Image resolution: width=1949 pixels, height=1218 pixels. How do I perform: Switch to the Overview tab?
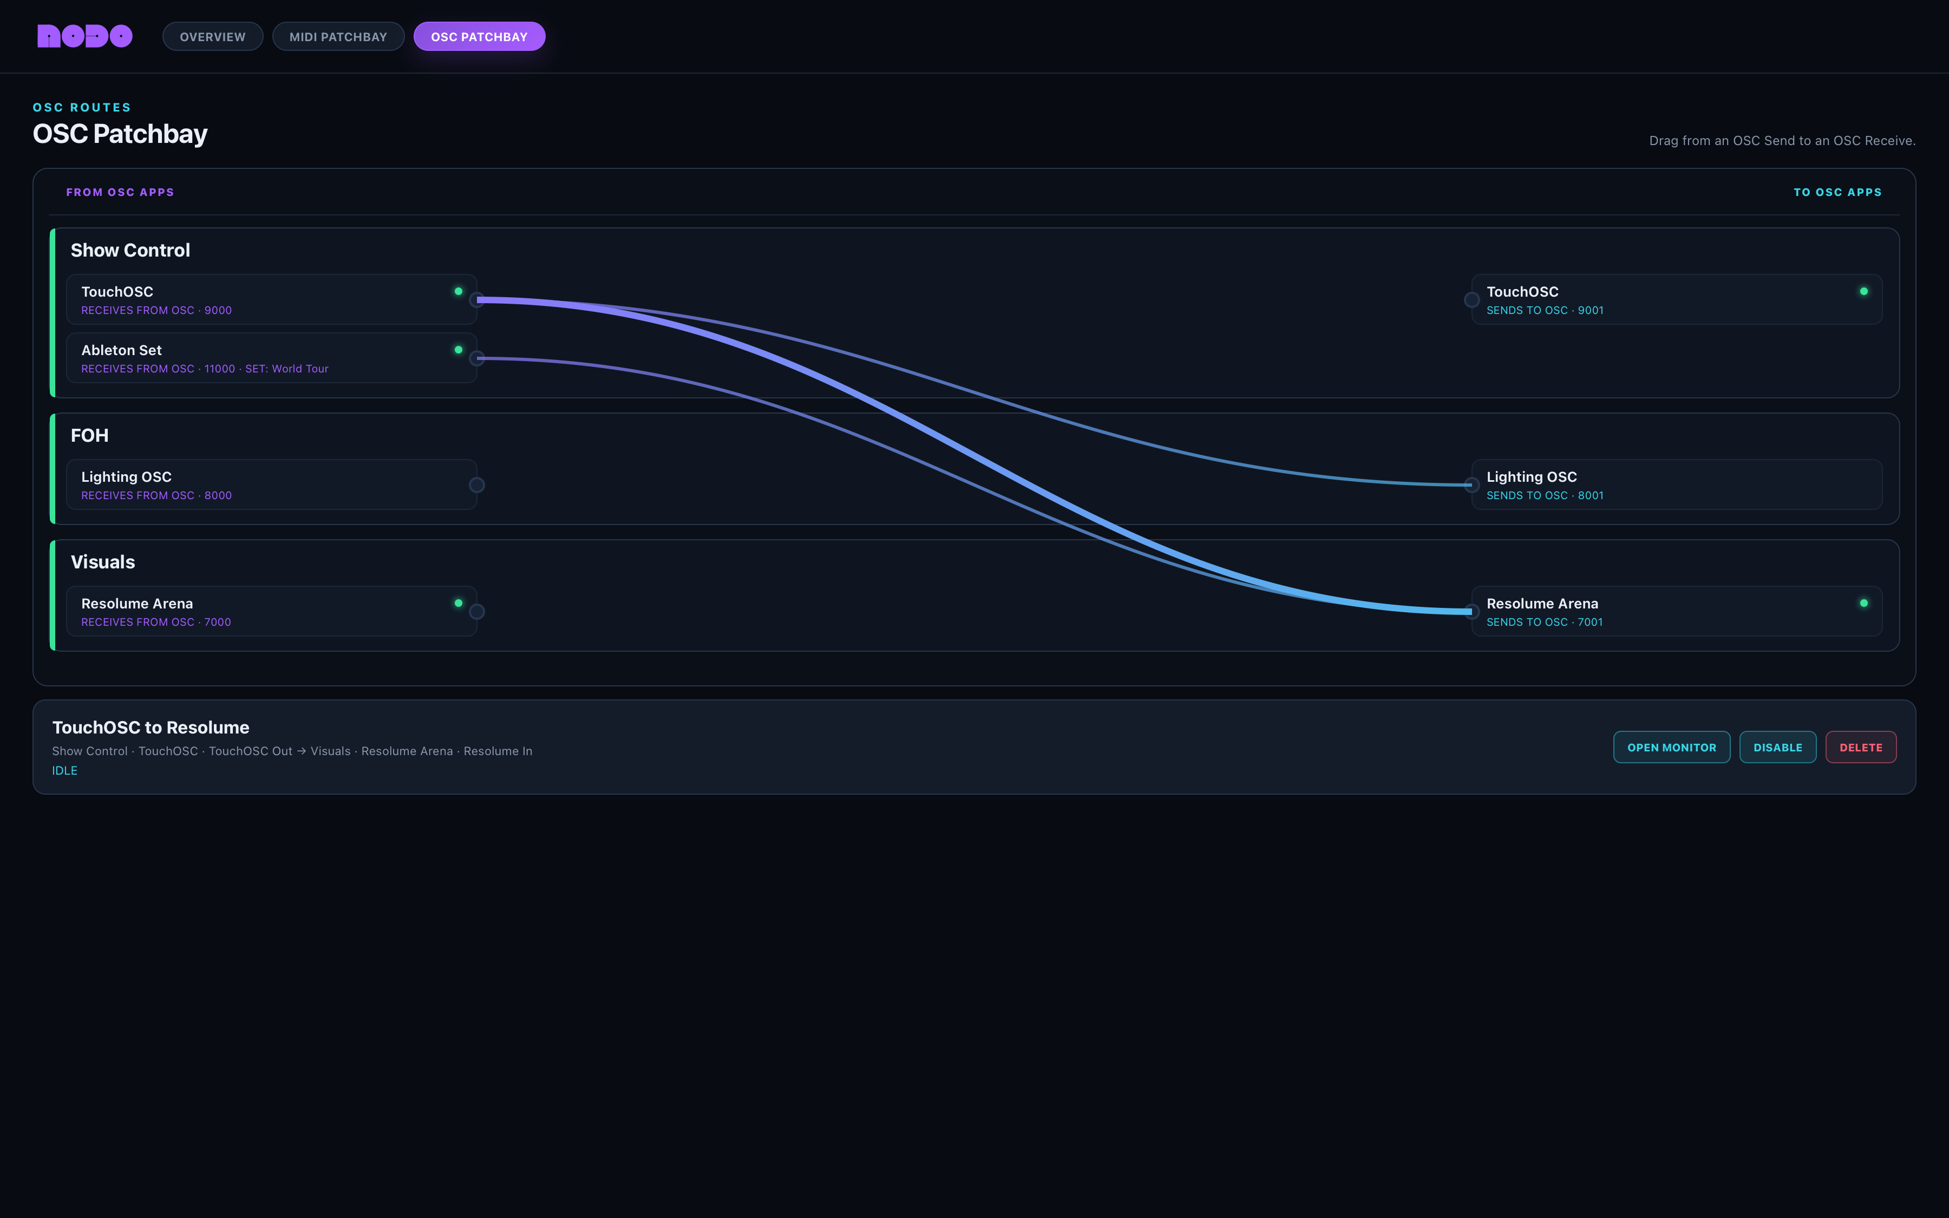pos(213,36)
